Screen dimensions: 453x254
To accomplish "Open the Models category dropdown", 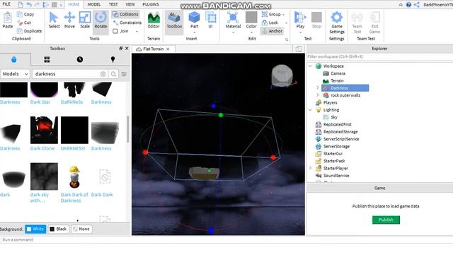I will 15,74.
